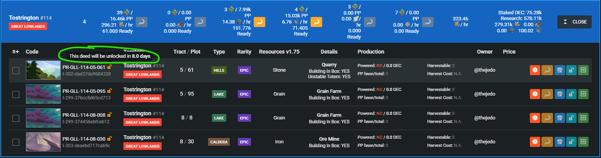601x158 pixels.
Task: Harvest all grain via header sickle at 61.003 Ready
Action: click(142, 22)
